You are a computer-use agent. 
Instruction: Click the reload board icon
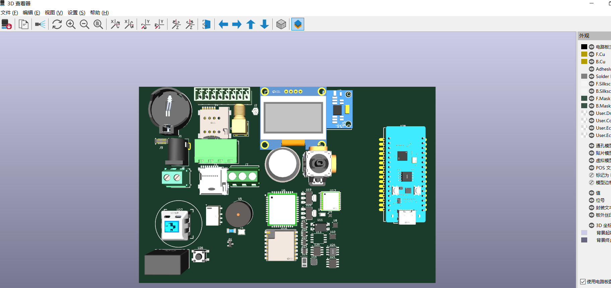coord(6,24)
